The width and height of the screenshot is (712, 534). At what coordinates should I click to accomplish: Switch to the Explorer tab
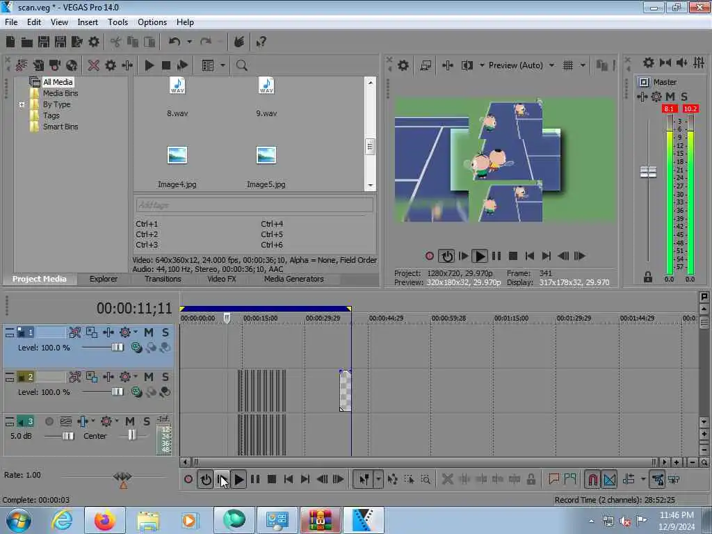pyautogui.click(x=104, y=279)
